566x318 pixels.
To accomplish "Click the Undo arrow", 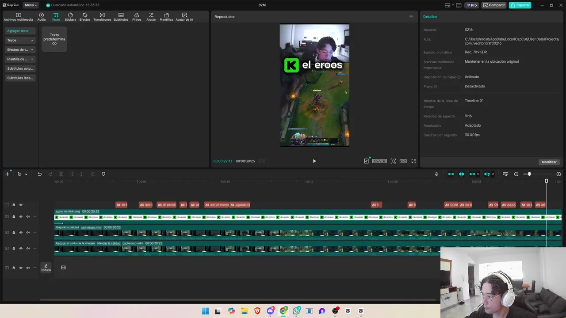I will point(39,174).
